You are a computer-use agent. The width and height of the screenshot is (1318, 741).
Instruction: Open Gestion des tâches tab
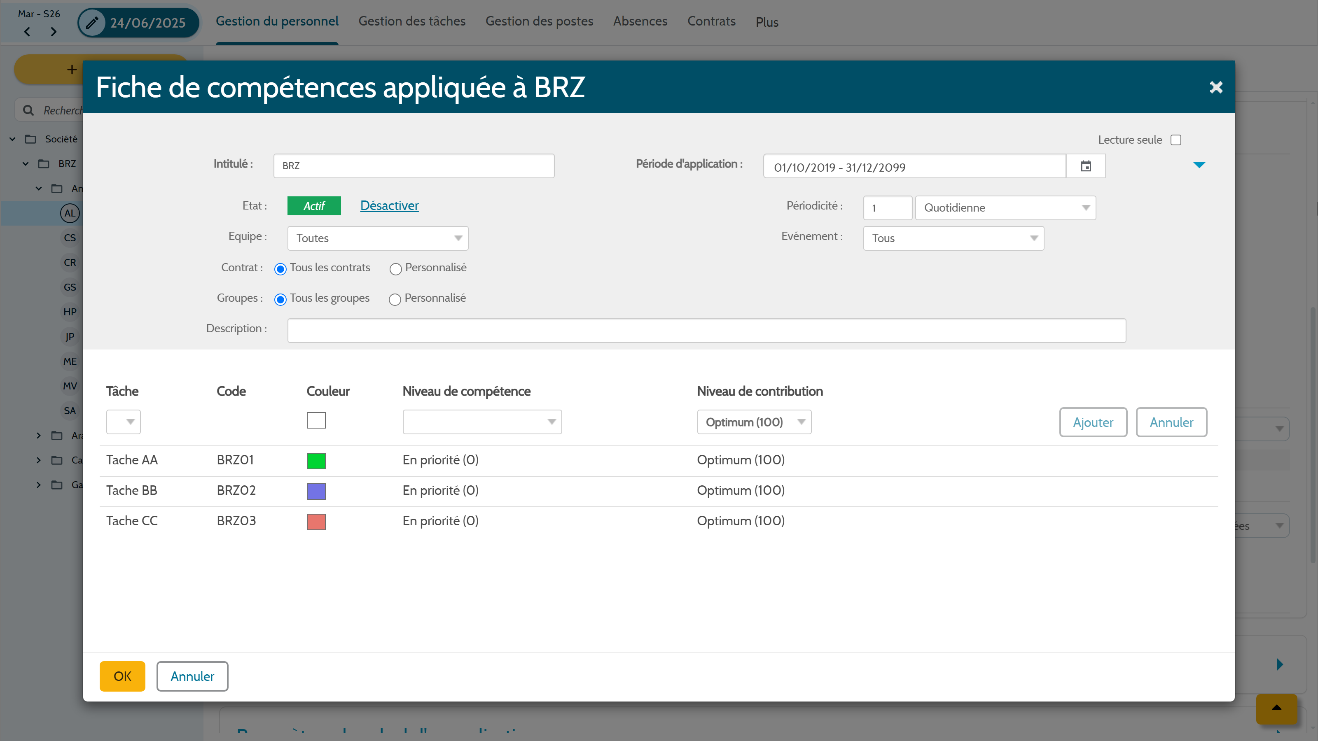coord(412,21)
